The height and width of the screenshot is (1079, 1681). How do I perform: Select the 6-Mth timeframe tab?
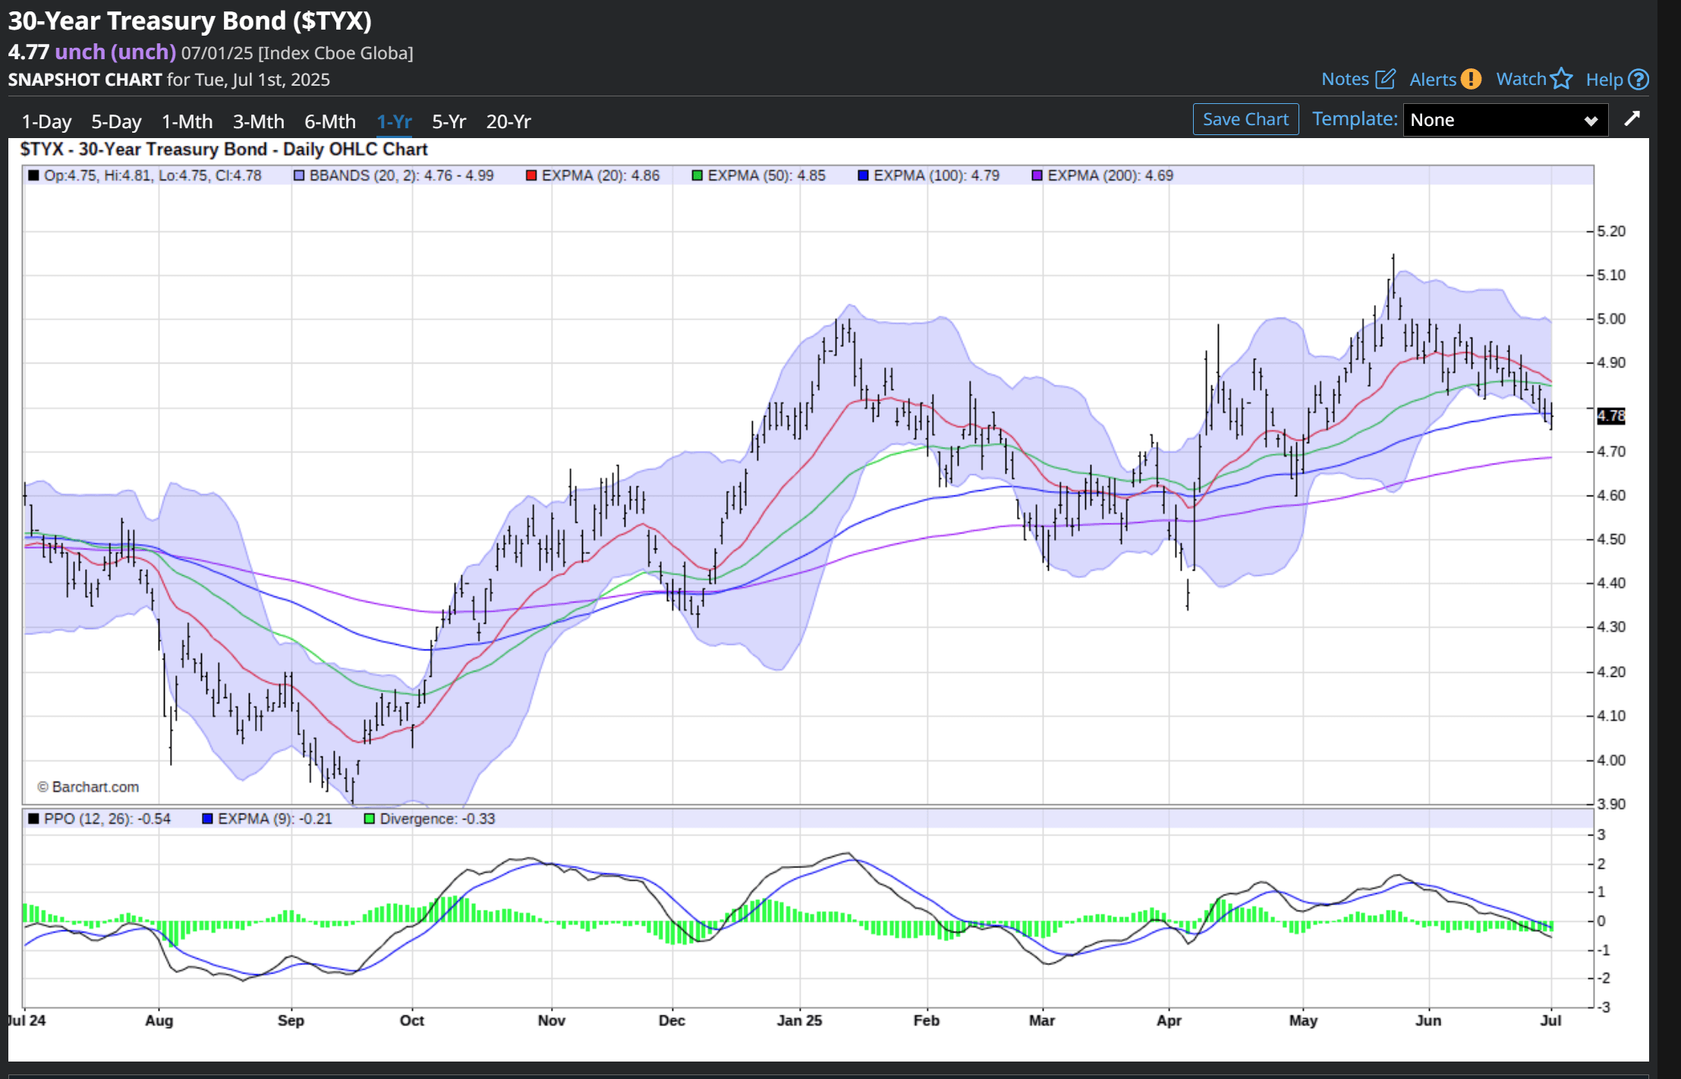[329, 121]
